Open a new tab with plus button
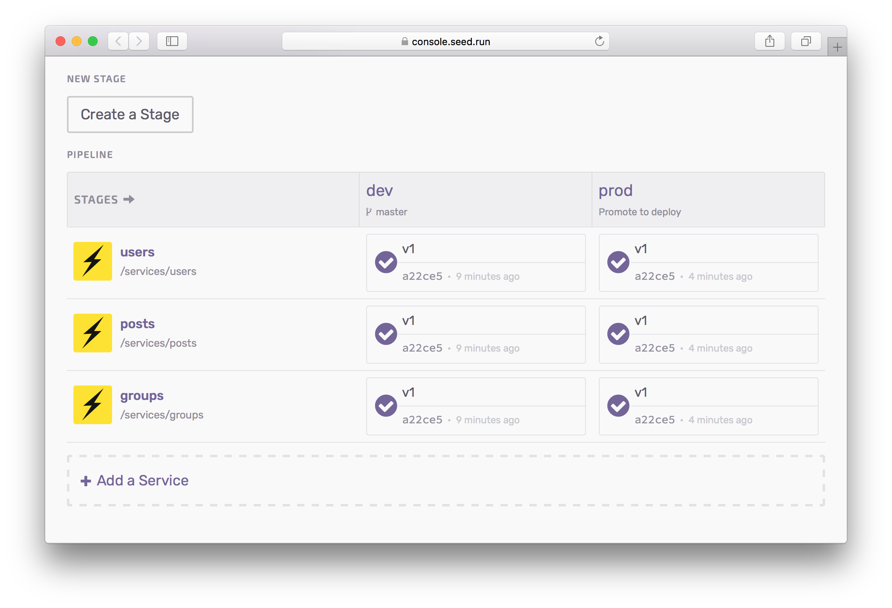The height and width of the screenshot is (608, 892). (837, 48)
